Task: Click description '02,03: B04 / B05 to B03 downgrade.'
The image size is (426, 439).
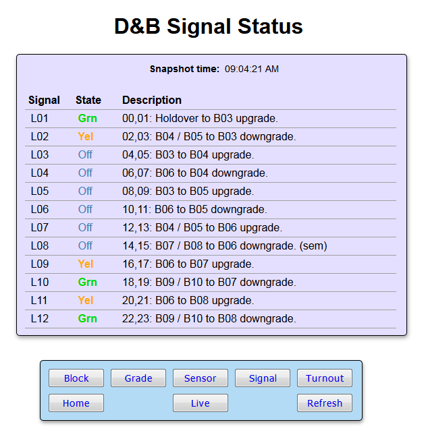Action: [209, 137]
